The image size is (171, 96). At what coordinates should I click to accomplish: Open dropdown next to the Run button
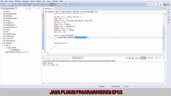pyautogui.click(x=26, y=5)
